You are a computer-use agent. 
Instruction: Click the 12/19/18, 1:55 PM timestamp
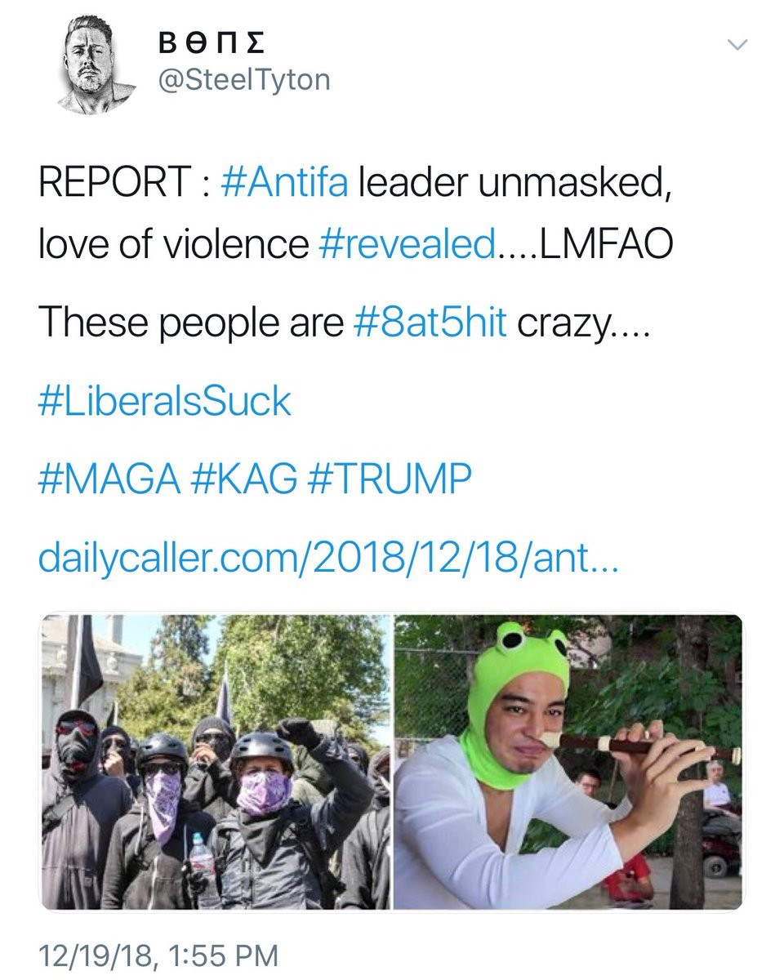pyautogui.click(x=159, y=954)
